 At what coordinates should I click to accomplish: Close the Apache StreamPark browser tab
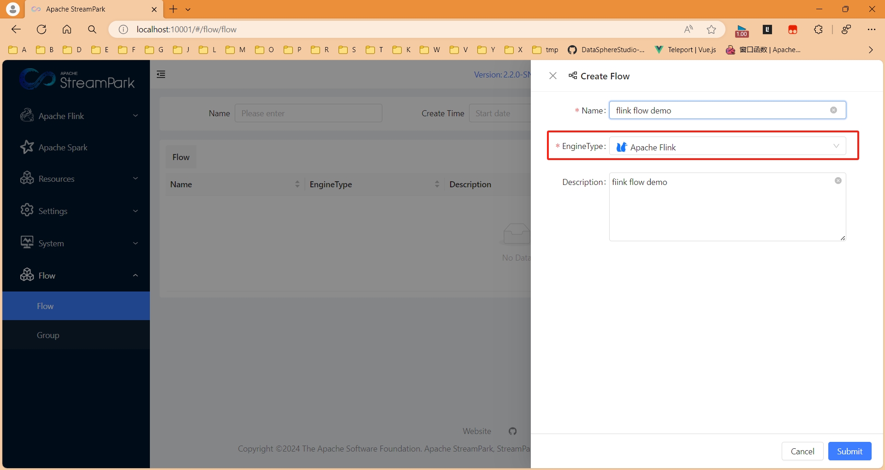click(154, 9)
